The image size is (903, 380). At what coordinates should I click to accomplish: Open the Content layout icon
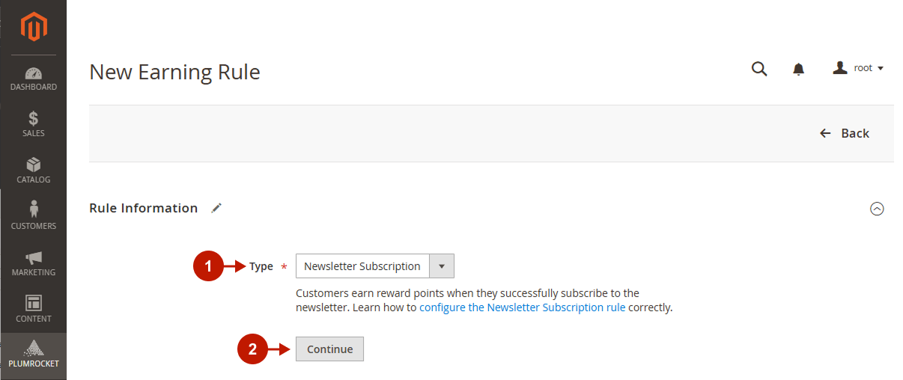coord(34,303)
